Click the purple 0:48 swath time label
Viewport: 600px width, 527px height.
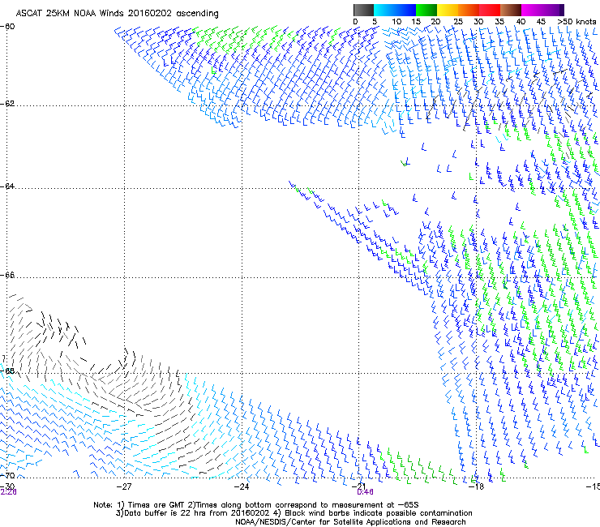click(x=365, y=492)
